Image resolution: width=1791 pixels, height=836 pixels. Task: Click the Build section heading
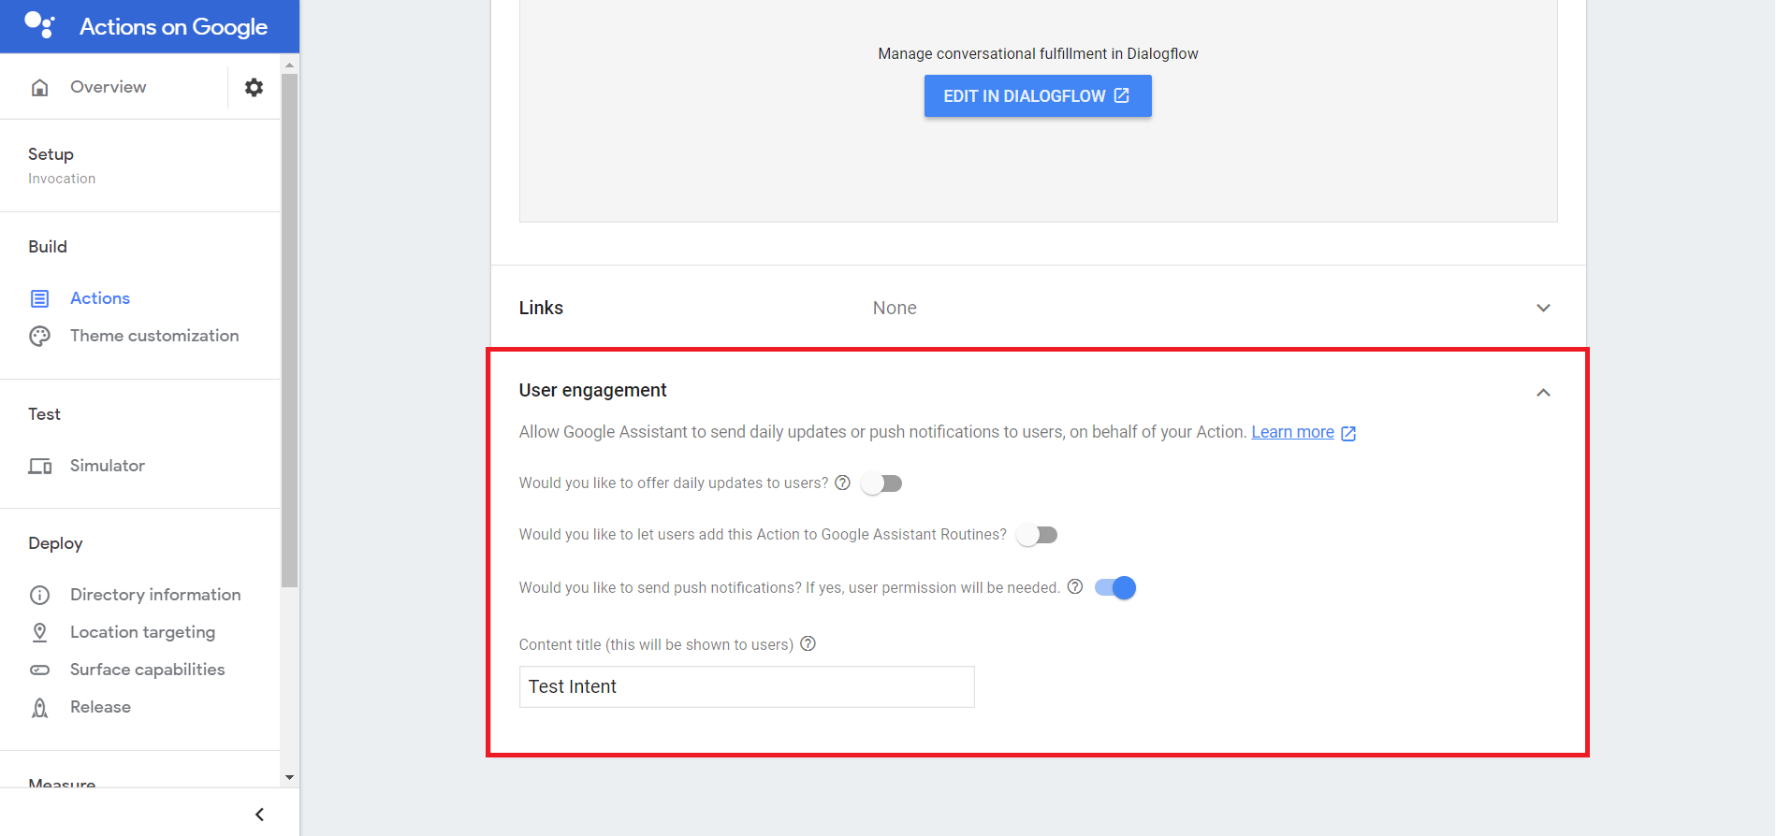pyautogui.click(x=48, y=247)
